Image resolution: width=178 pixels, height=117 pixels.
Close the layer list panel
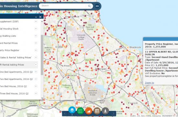tap(40, 17)
